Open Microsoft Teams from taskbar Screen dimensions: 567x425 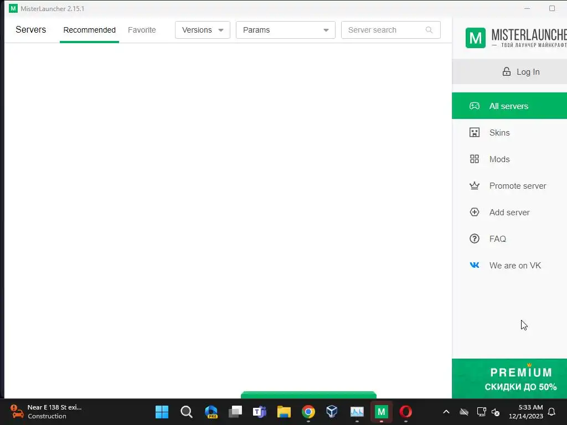(260, 412)
